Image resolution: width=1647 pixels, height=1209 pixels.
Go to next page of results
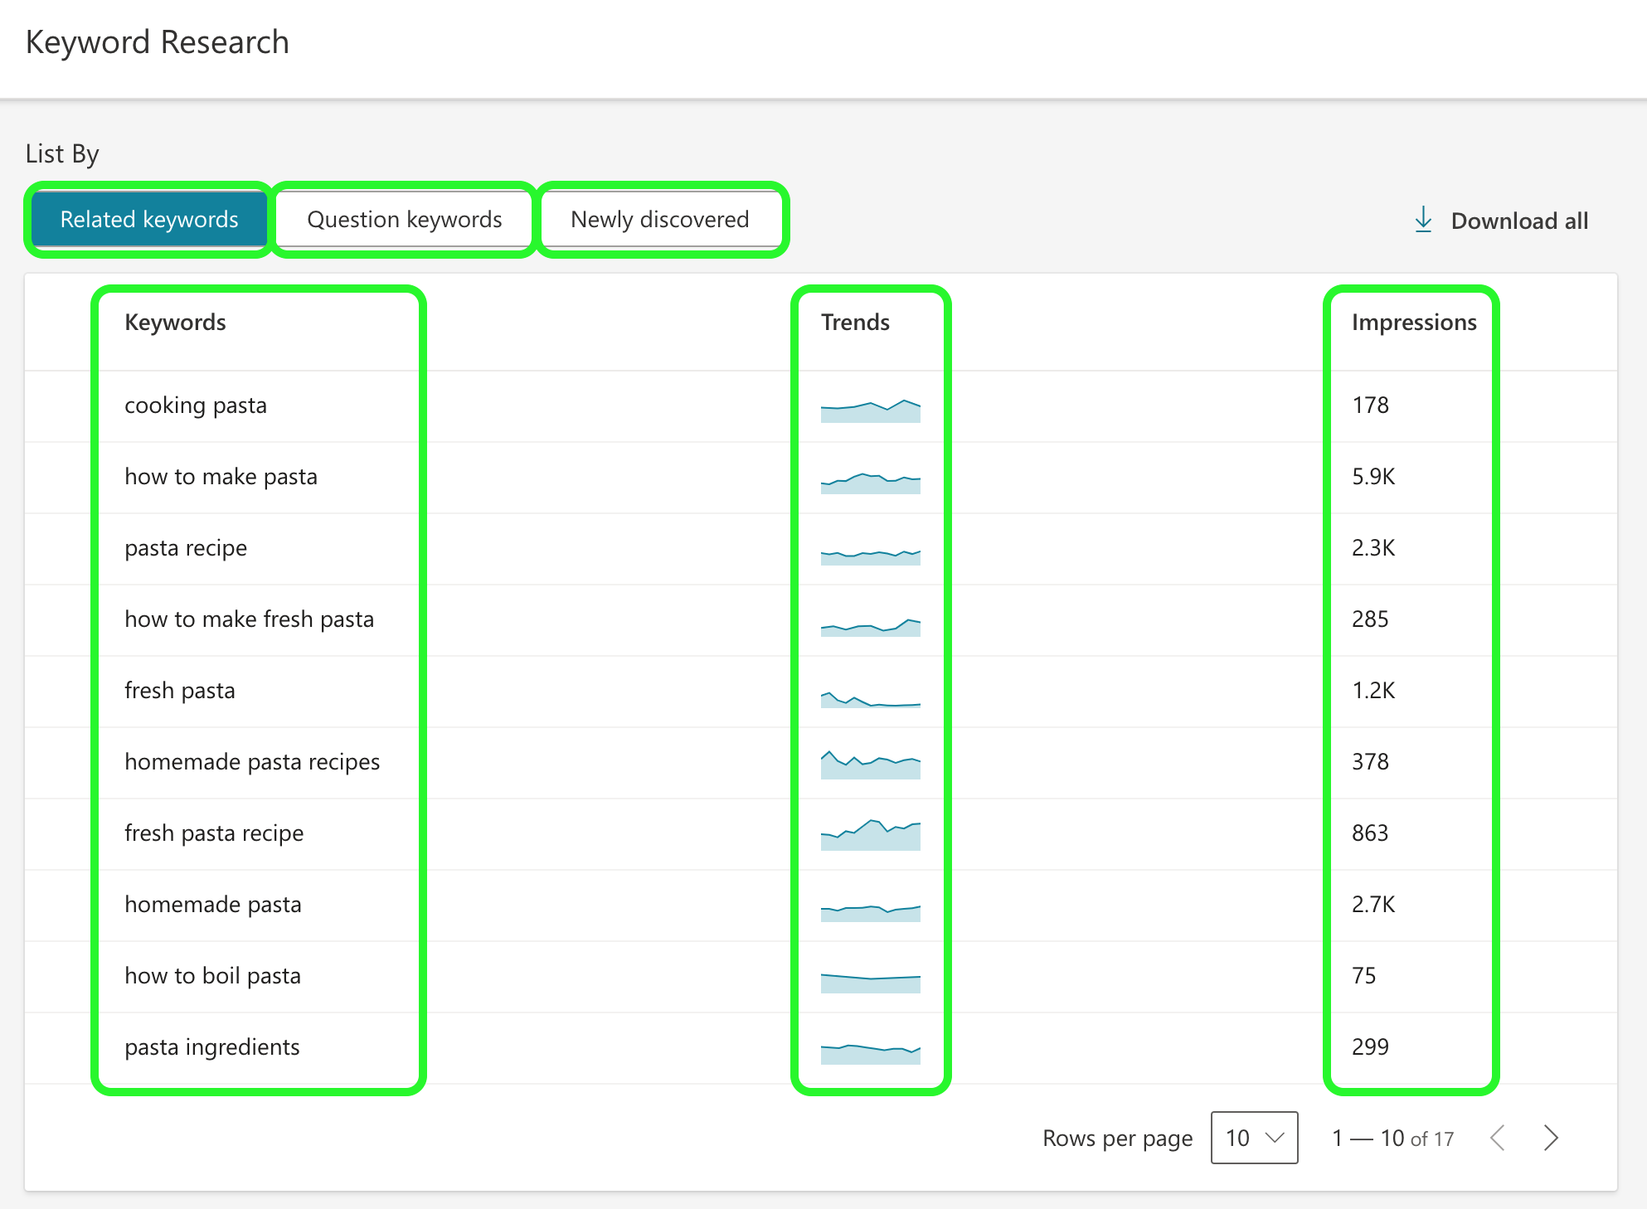(1551, 1138)
